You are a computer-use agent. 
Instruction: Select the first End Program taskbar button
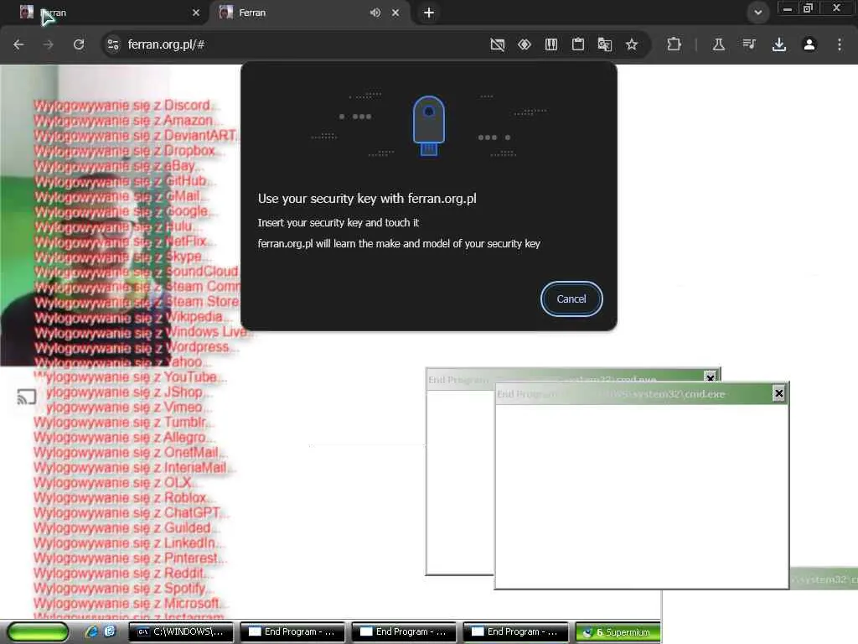(292, 632)
